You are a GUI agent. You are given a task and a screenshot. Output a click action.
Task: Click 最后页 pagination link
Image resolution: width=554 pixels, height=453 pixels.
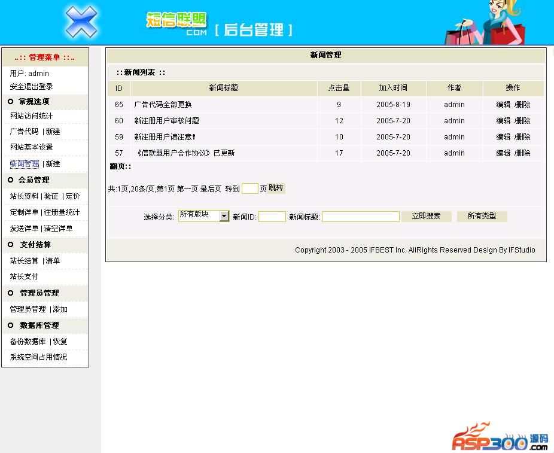pos(211,189)
